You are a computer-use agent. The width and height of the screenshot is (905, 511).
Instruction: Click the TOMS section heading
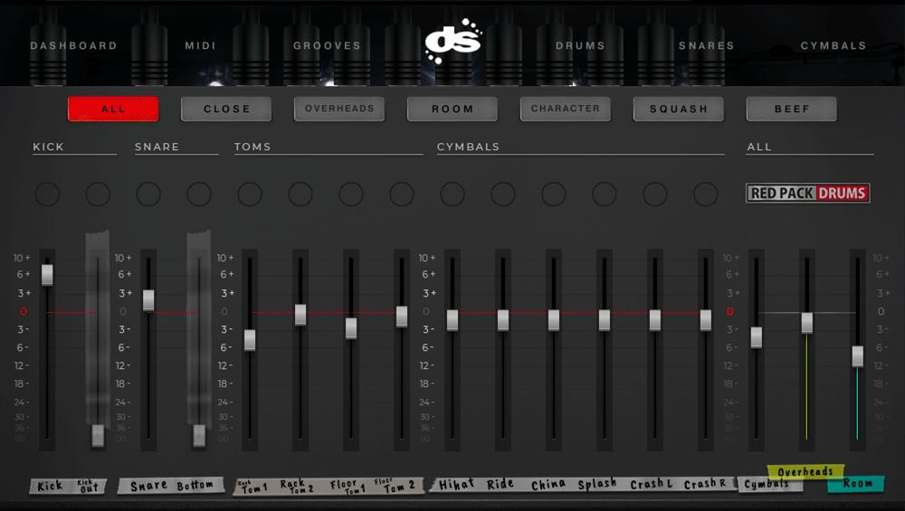(252, 147)
